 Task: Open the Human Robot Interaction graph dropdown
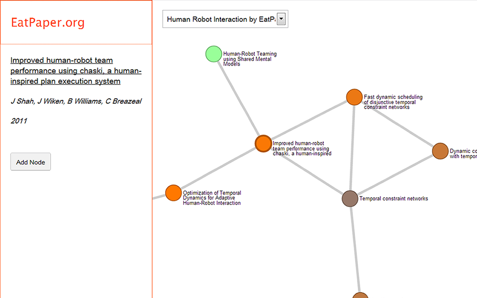tap(225, 19)
